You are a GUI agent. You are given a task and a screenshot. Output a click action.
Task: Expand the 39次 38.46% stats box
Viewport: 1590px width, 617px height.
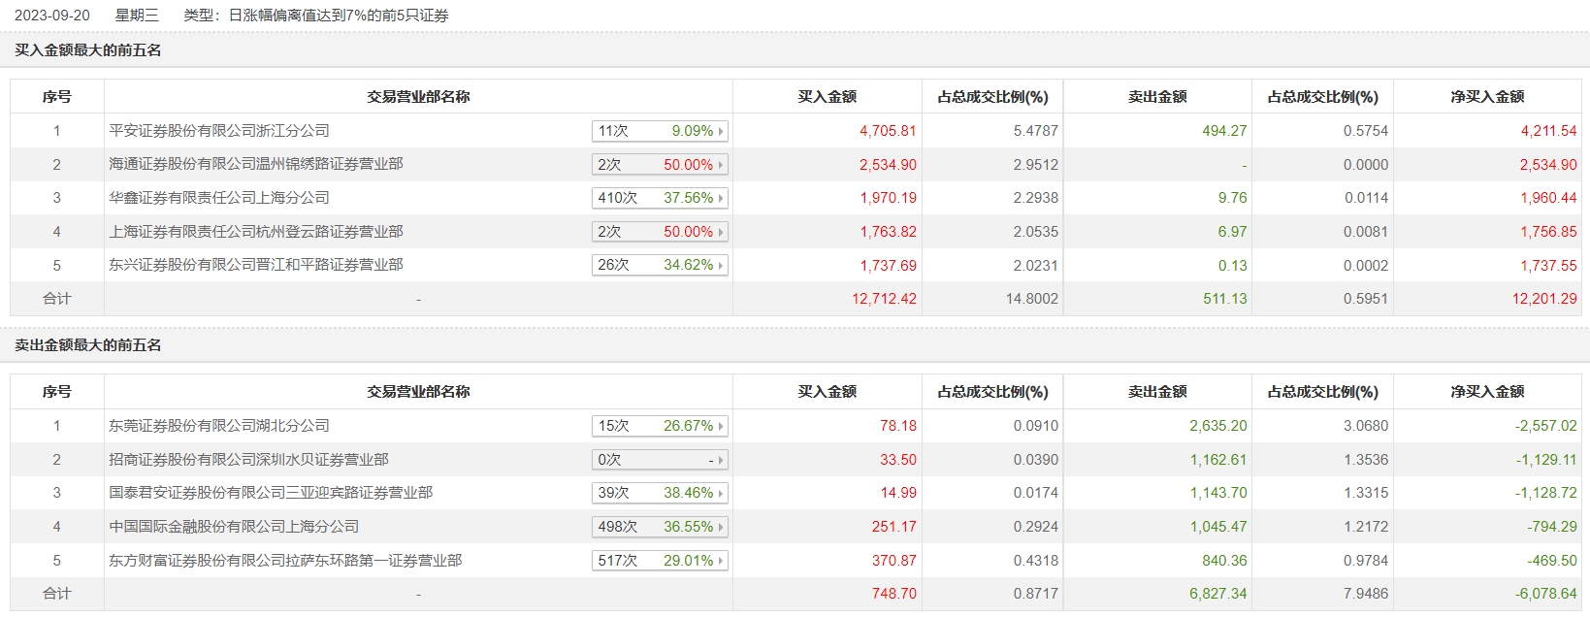pos(660,493)
